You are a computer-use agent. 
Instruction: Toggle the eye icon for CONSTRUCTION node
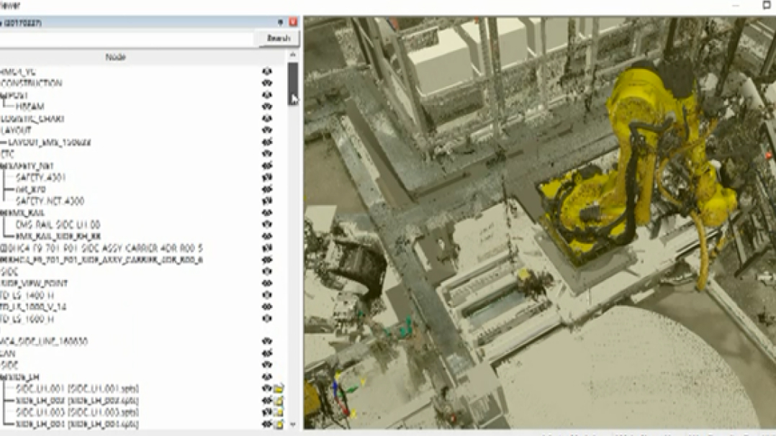pyautogui.click(x=267, y=83)
